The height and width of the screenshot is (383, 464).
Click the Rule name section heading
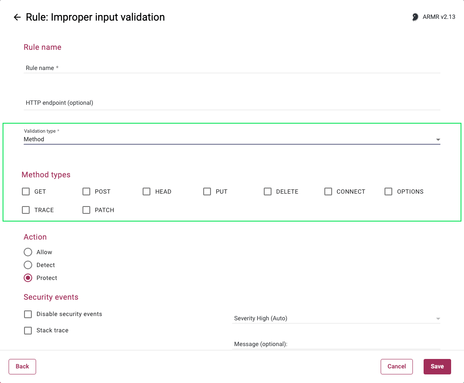tap(42, 47)
